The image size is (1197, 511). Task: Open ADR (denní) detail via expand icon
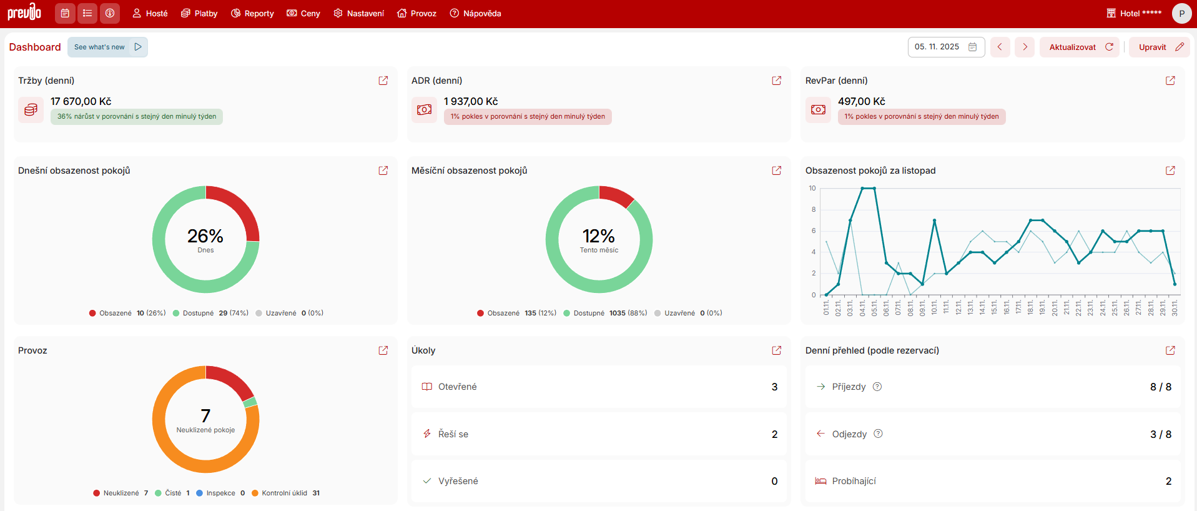[x=777, y=81]
